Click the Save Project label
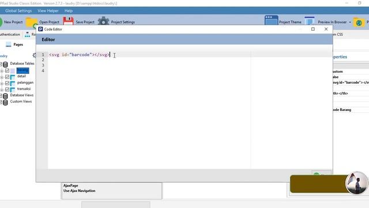Image resolution: width=369 pixels, height=208 pixels. pos(85,22)
